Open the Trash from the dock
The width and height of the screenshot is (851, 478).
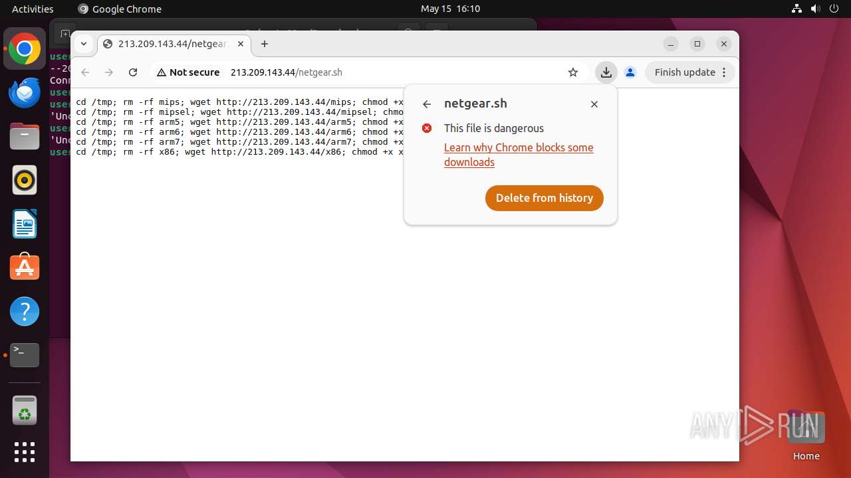click(x=25, y=410)
